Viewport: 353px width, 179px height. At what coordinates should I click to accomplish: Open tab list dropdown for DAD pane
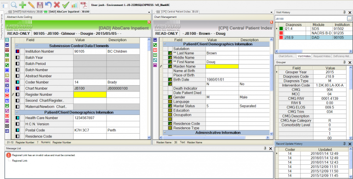pos(149,12)
